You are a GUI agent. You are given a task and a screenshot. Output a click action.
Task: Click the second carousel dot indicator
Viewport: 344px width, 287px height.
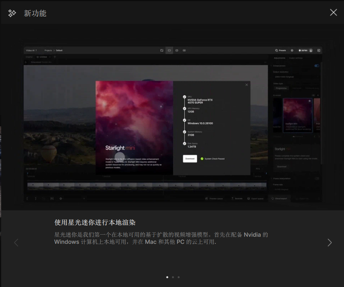(173, 277)
